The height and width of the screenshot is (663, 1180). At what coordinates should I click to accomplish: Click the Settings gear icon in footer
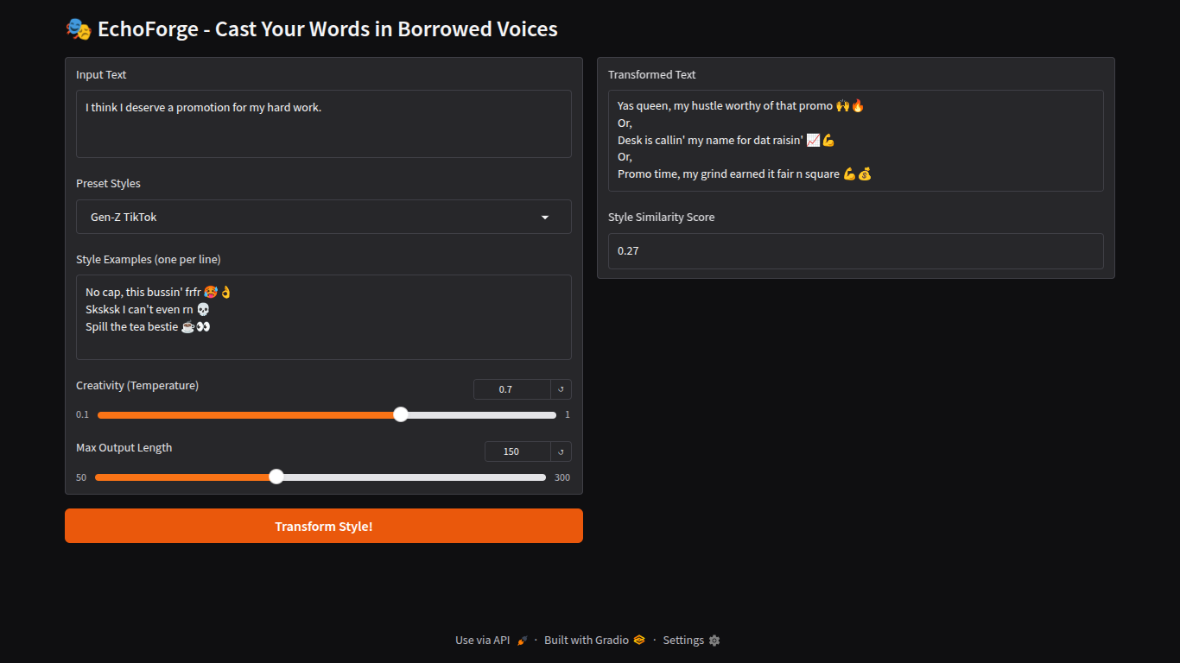[x=714, y=641]
